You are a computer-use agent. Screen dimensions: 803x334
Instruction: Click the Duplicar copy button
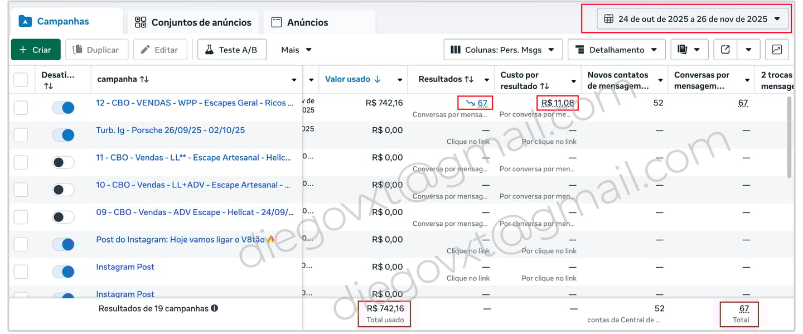96,50
